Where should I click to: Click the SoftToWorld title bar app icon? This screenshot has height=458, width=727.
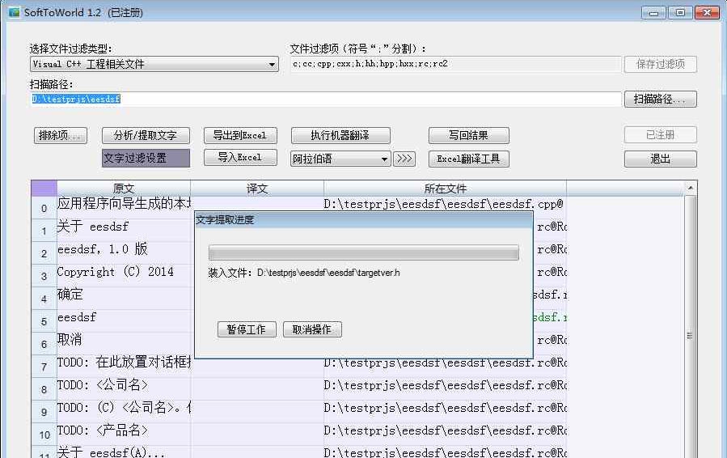[15, 12]
